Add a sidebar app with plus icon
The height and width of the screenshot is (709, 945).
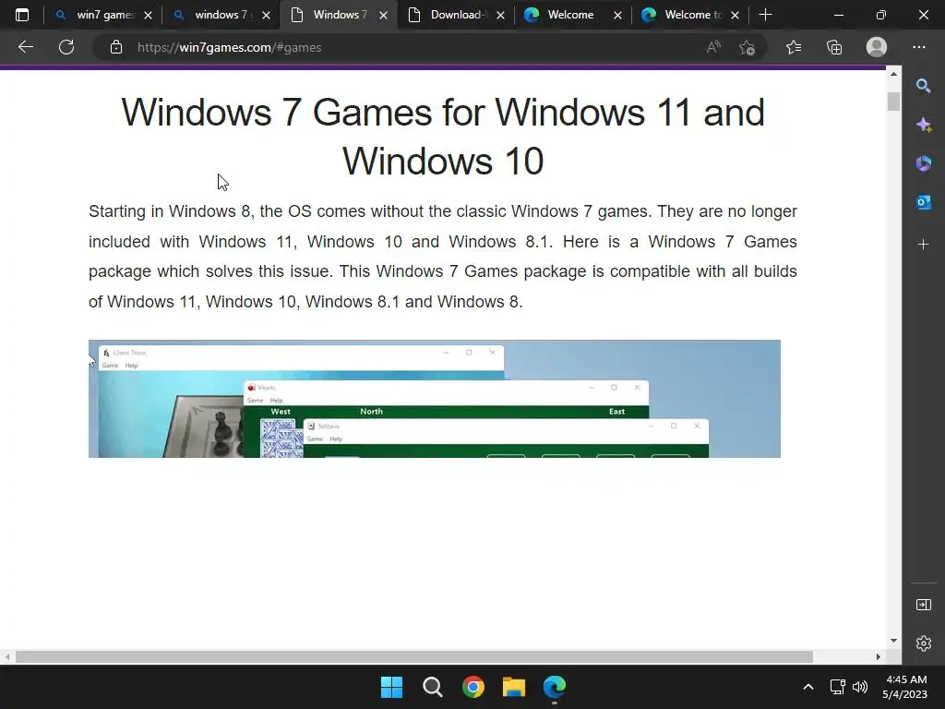click(923, 244)
